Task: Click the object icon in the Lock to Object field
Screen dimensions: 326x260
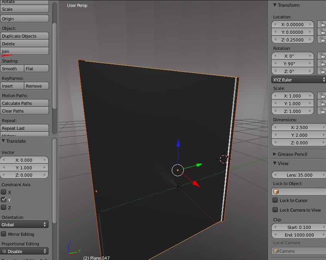Action: tap(276, 192)
